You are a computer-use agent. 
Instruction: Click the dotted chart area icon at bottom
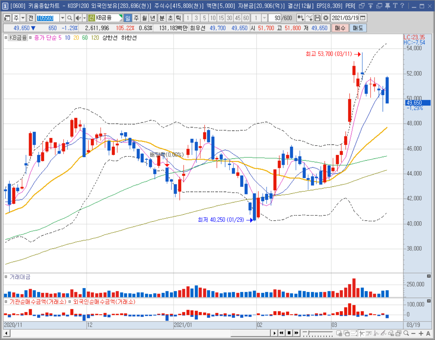[354, 333]
